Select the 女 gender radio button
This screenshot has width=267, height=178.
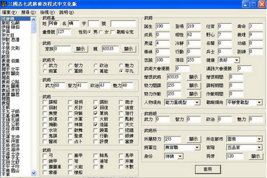point(101,32)
